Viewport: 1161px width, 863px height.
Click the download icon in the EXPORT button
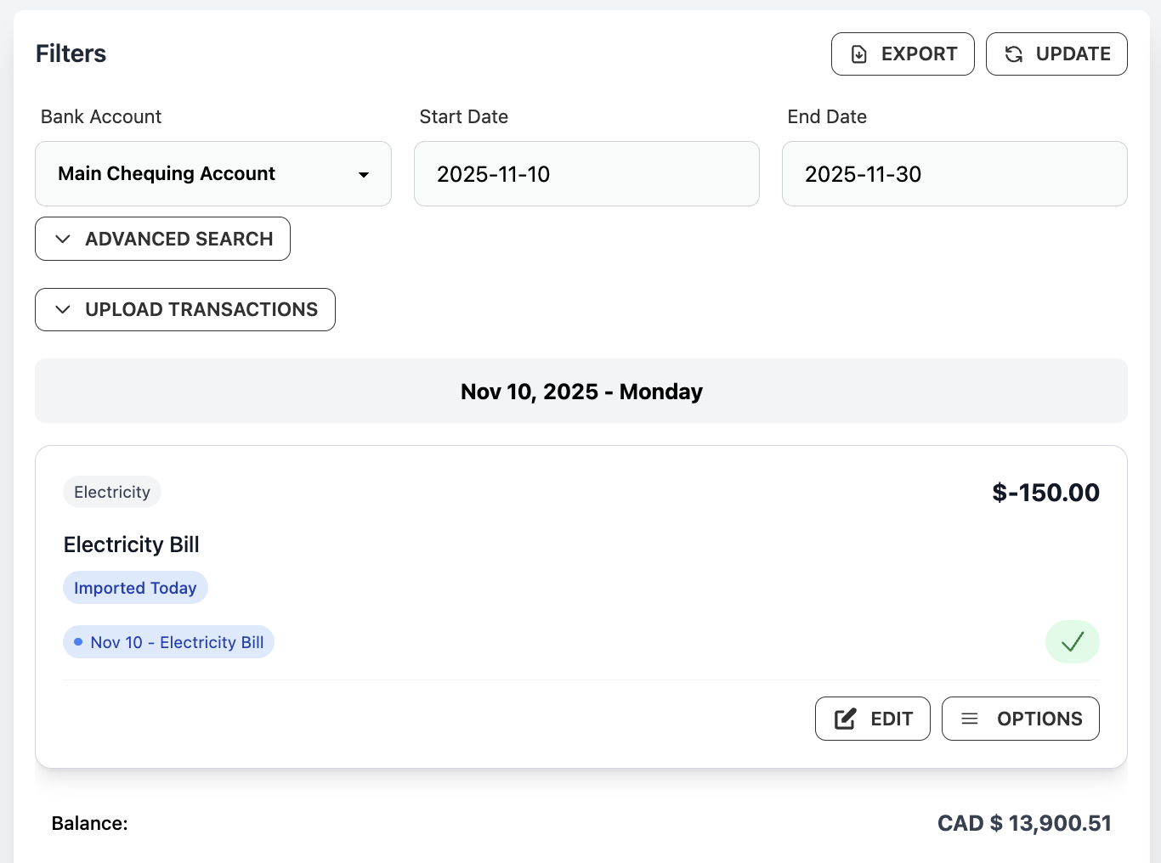pos(858,54)
